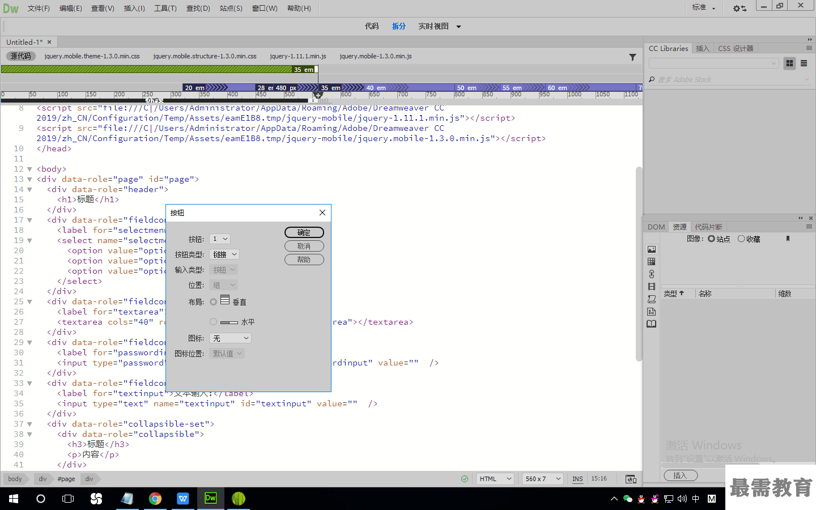Open the 560 x 7 window size dropdown

point(542,479)
